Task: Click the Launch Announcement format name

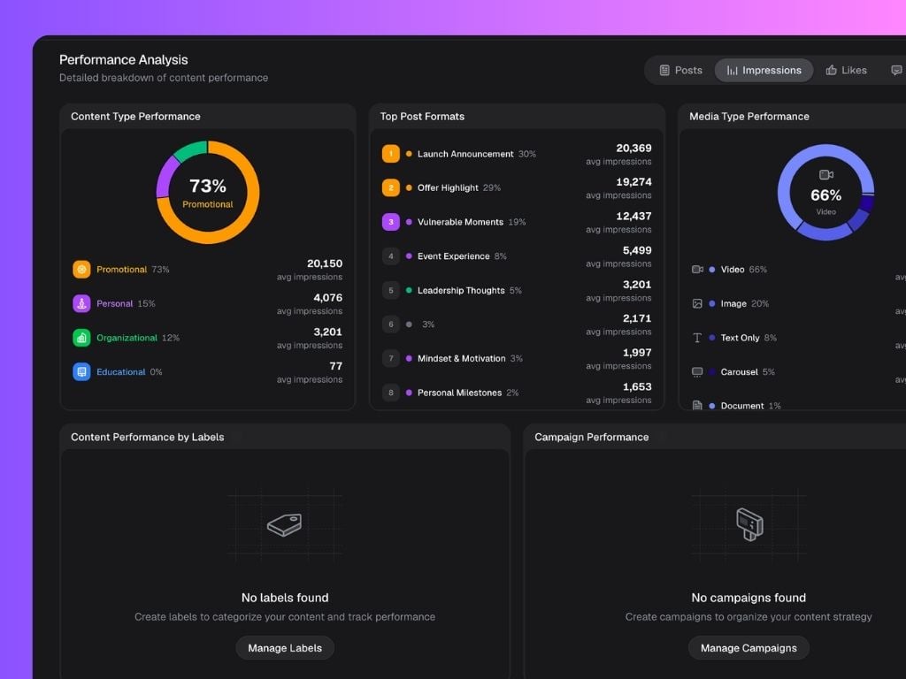Action: 465,154
